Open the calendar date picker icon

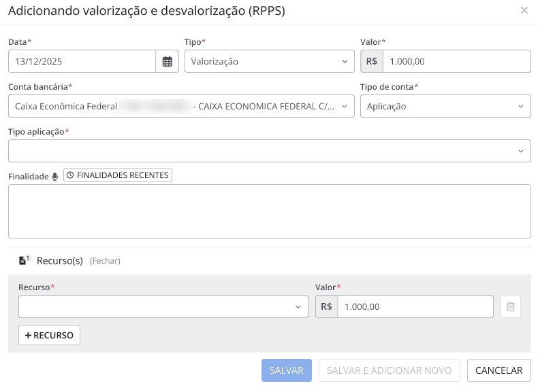click(167, 61)
